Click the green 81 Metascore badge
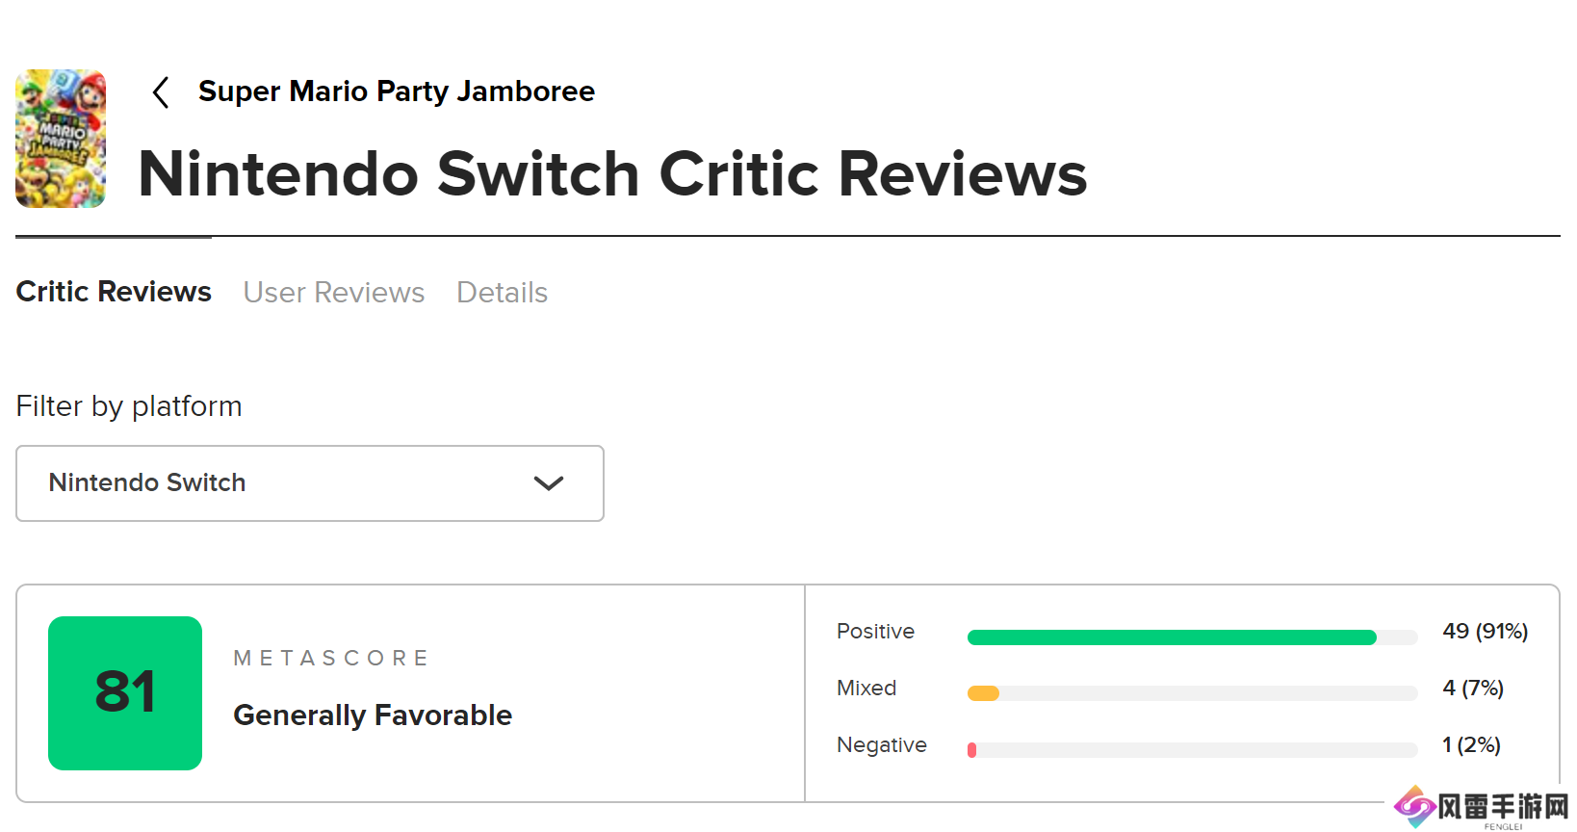Image resolution: width=1577 pixels, height=832 pixels. 125,693
